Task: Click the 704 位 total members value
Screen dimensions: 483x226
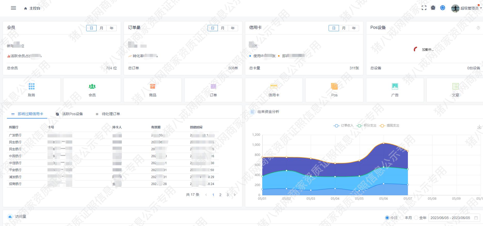Action: pos(112,68)
